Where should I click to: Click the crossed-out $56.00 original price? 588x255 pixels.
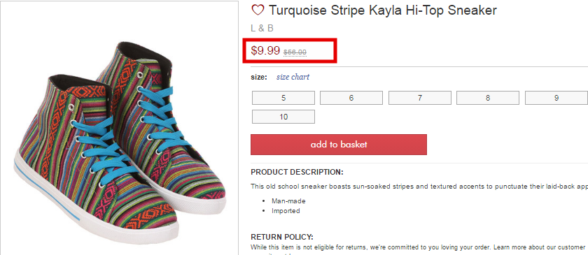point(295,52)
